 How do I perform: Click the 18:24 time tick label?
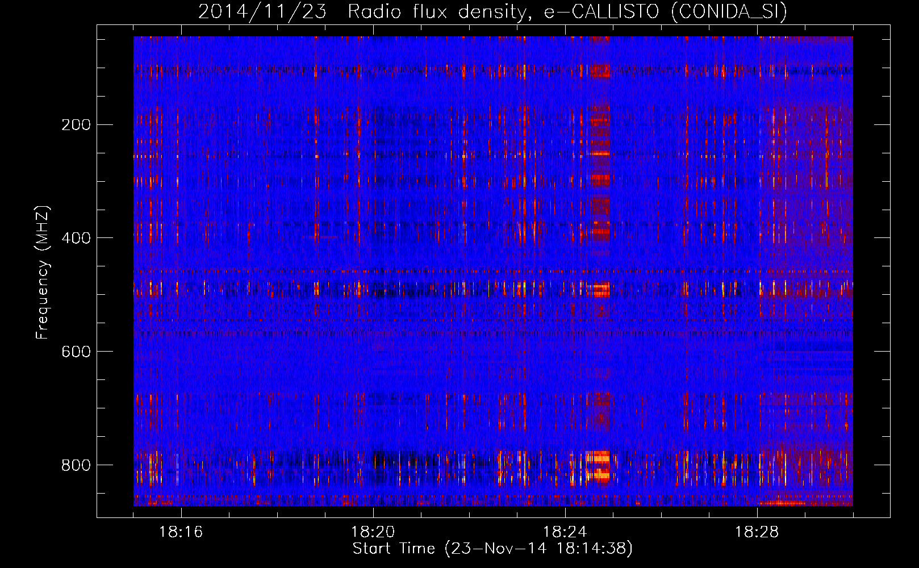pyautogui.click(x=565, y=532)
